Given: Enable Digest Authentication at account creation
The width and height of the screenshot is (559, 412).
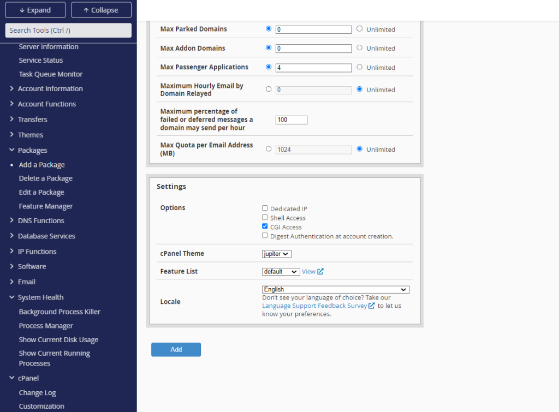Looking at the screenshot, I should [x=265, y=235].
